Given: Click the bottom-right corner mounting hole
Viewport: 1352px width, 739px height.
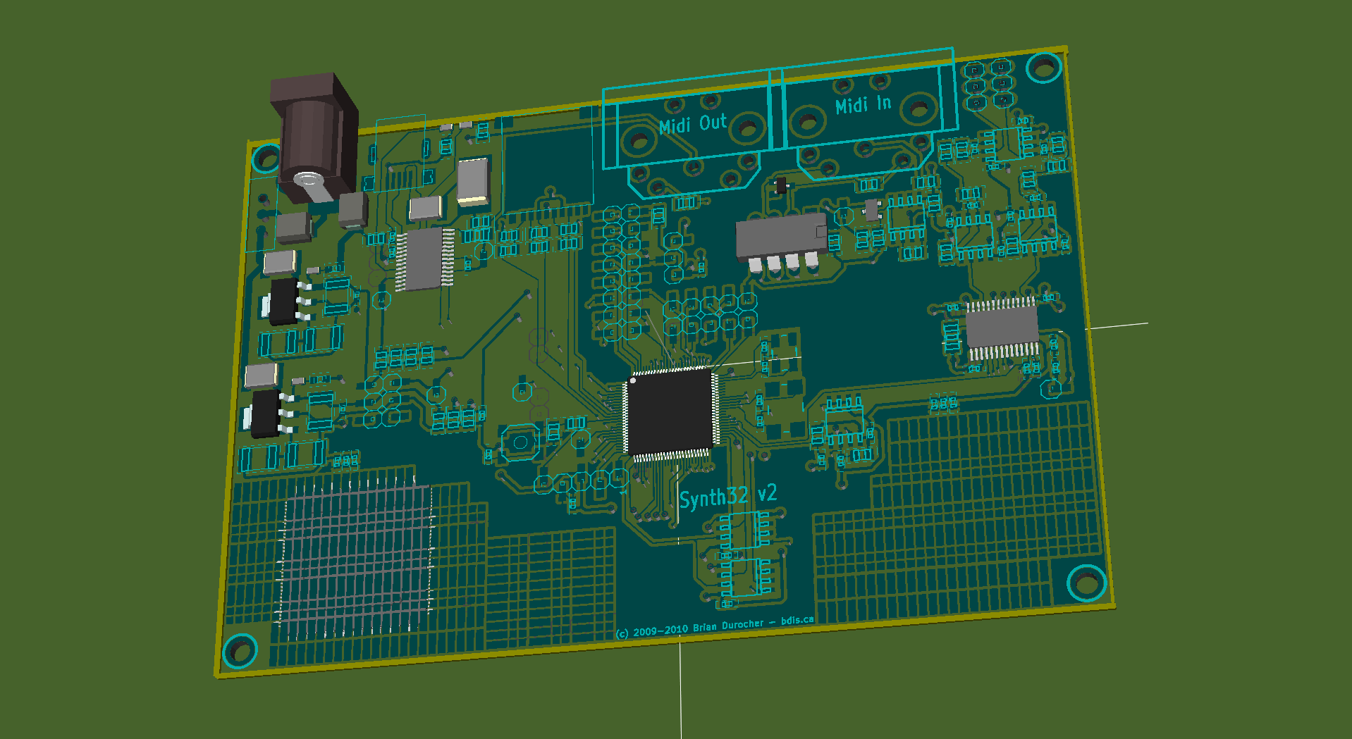Looking at the screenshot, I should (x=1086, y=583).
